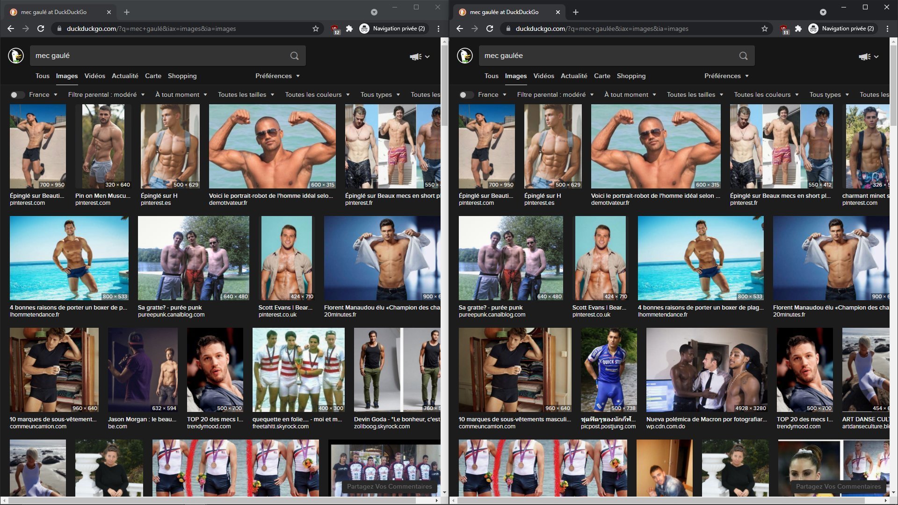The width and height of the screenshot is (898, 505).
Task: Open the Macron thumbnail in right window
Action: [706, 369]
